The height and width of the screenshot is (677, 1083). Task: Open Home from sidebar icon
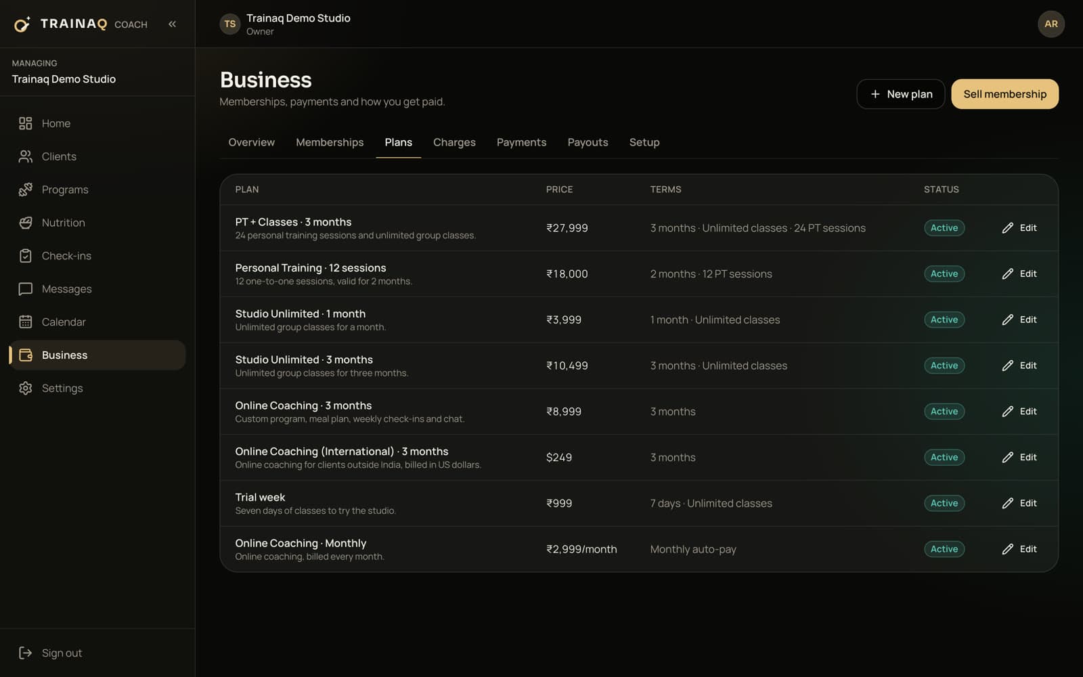coord(26,123)
